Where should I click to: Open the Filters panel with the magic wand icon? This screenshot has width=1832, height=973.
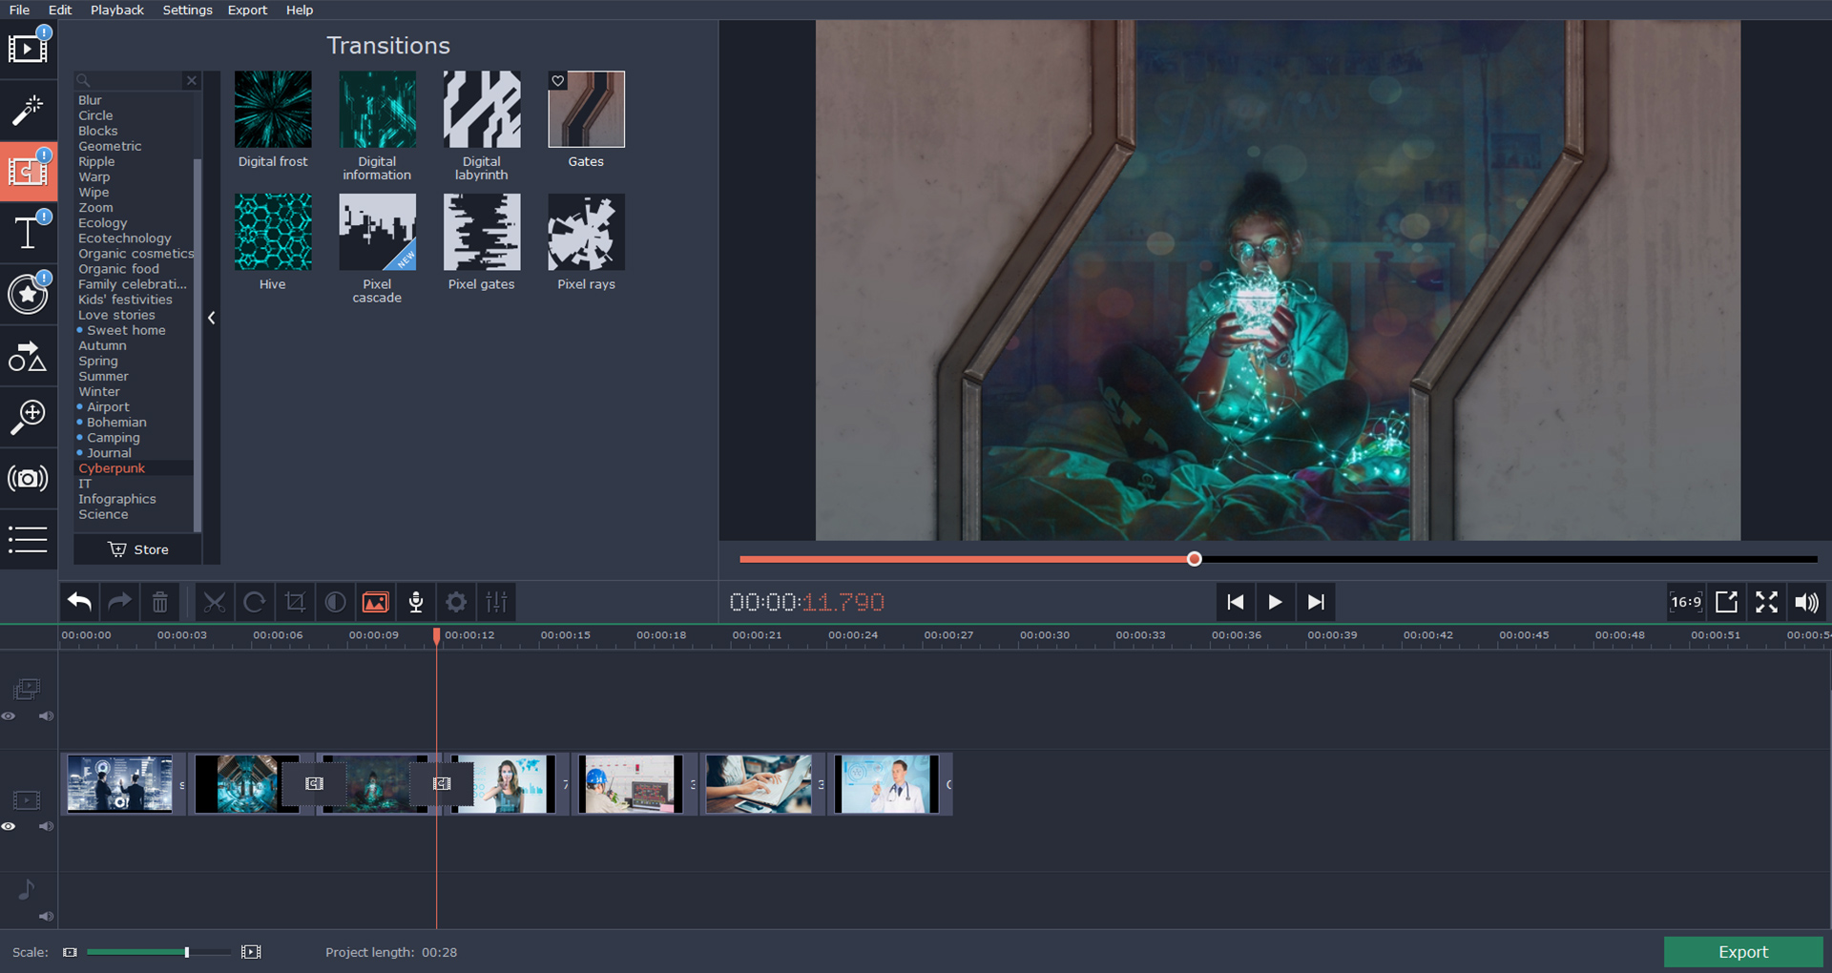pos(29,111)
